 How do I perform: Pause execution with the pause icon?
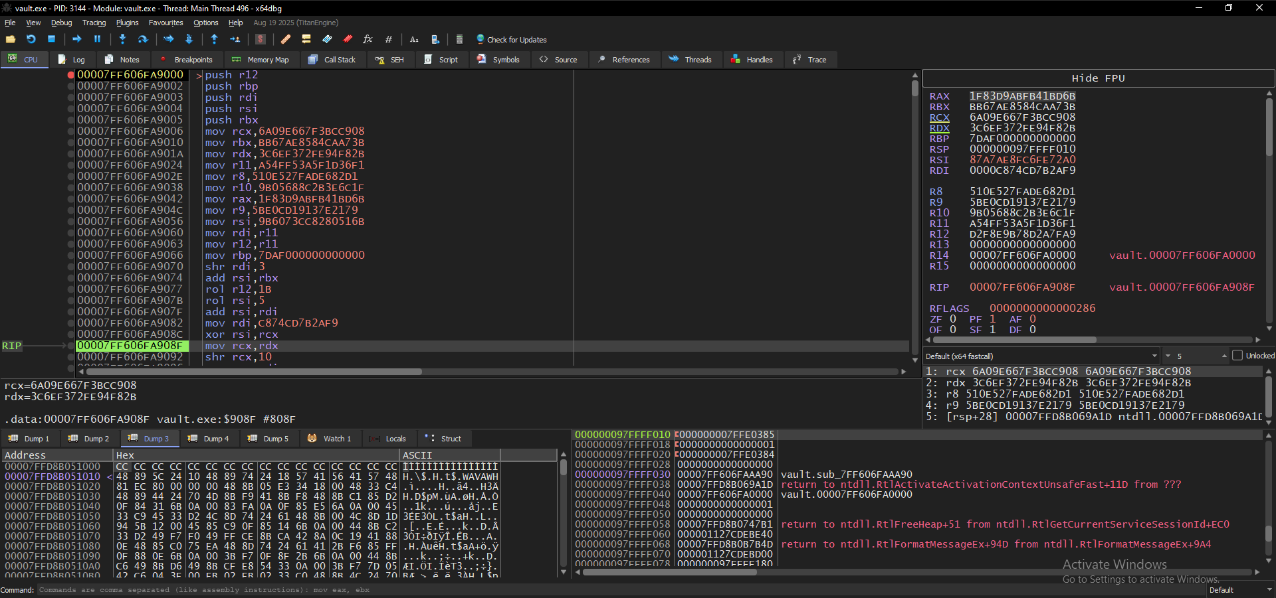point(97,39)
